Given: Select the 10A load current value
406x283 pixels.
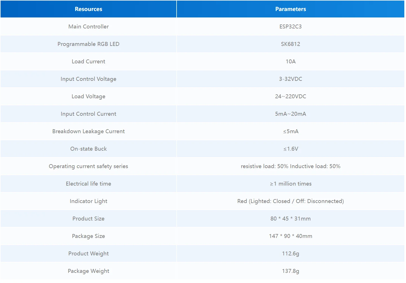Looking at the screenshot, I should (x=290, y=61).
